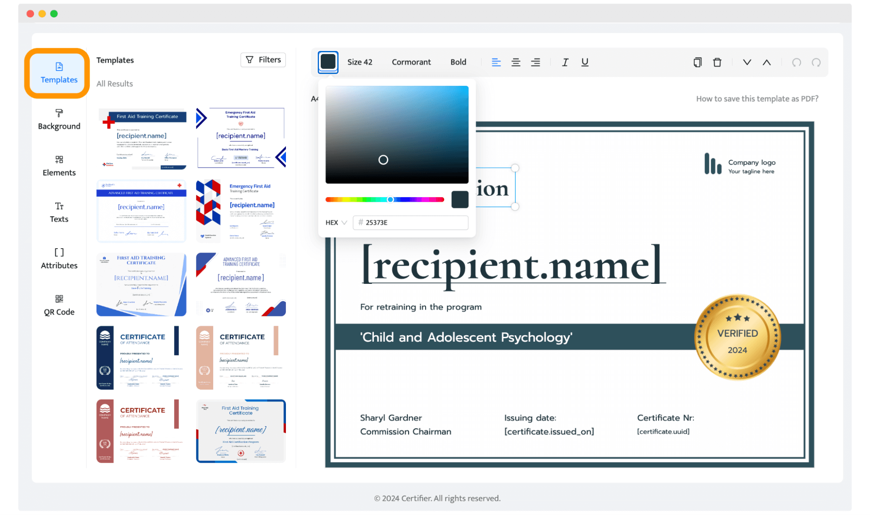Click the Company logo bars icon

coord(713,164)
